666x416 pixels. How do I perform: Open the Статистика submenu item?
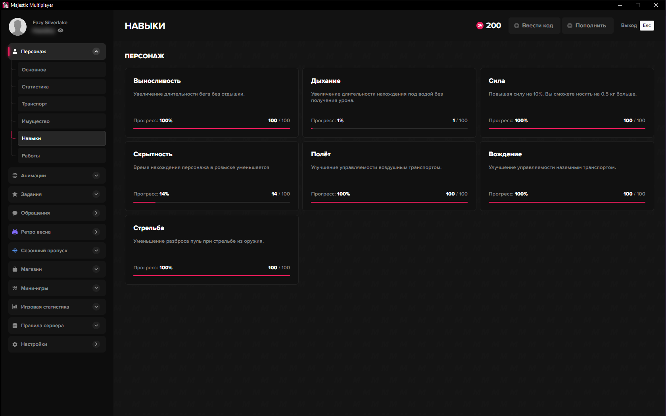(61, 87)
